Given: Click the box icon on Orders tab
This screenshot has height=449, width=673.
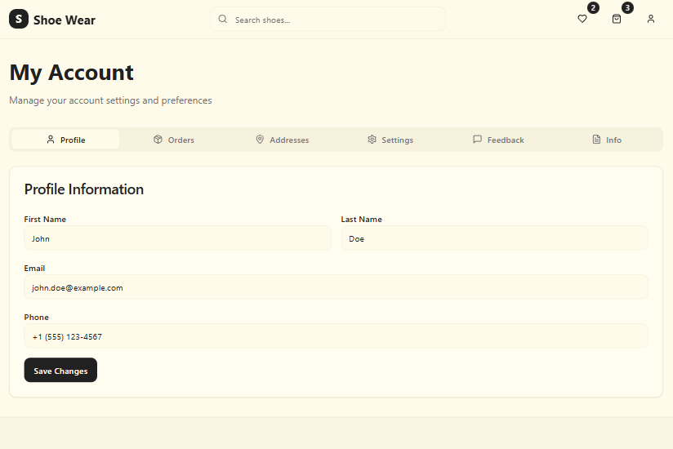Looking at the screenshot, I should tap(158, 140).
